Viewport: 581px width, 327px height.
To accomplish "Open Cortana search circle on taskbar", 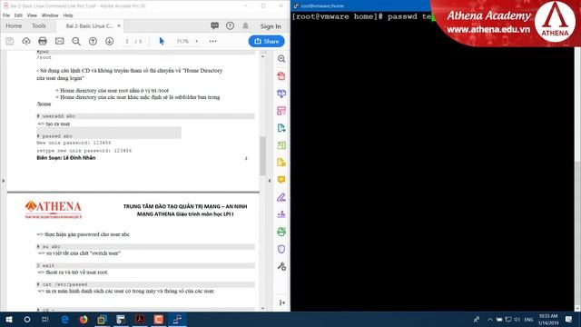I will (x=27, y=319).
